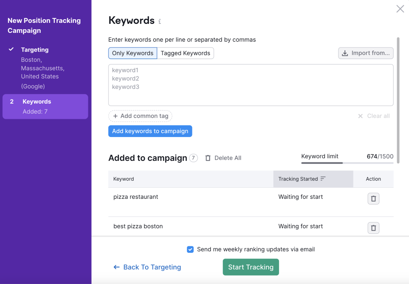Click the checkmark beside Targeting step
This screenshot has height=284, width=409.
tap(11, 49)
